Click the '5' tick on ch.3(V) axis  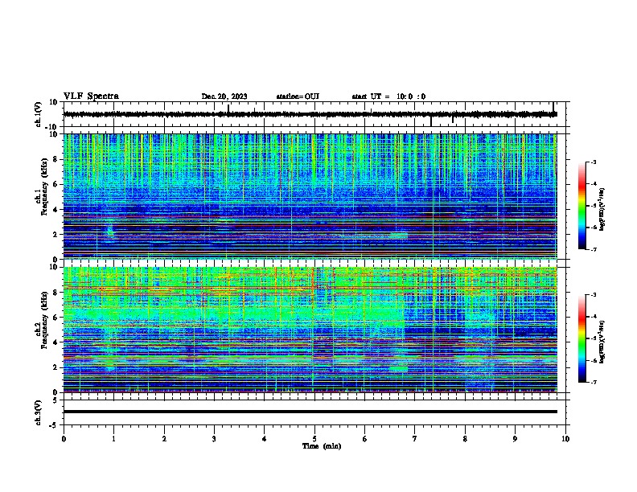coord(55,400)
